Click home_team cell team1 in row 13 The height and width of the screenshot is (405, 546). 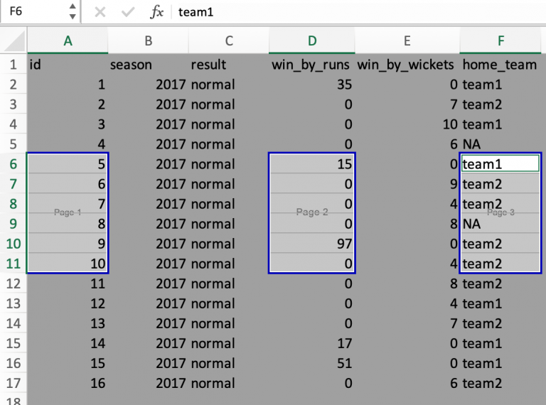(500, 303)
